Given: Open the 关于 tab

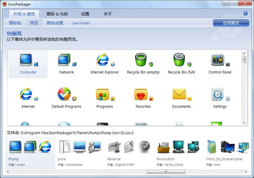Looking at the screenshot, I should [x=108, y=14].
